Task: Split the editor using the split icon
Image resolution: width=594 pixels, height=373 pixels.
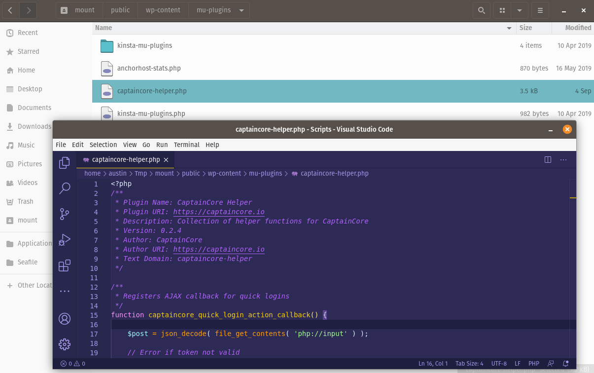Action: pyautogui.click(x=548, y=159)
